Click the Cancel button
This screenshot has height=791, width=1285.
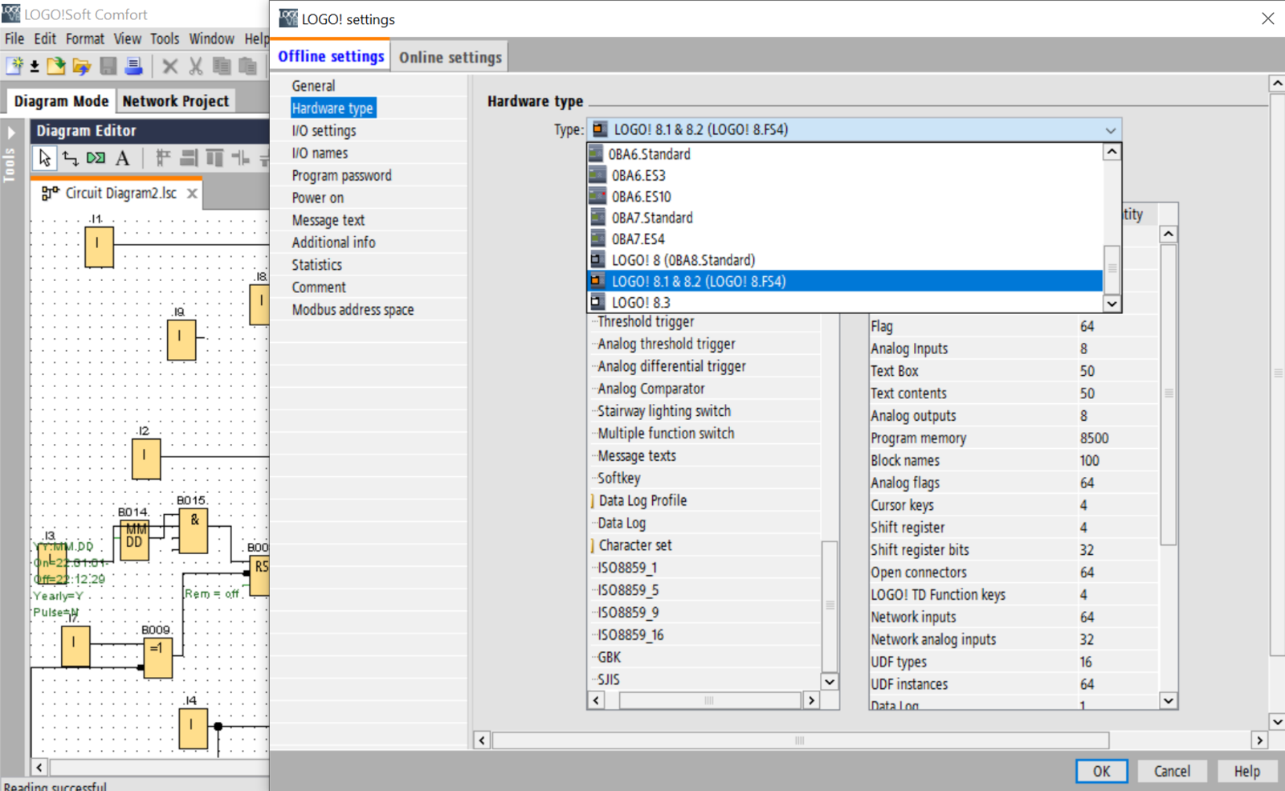tap(1172, 771)
